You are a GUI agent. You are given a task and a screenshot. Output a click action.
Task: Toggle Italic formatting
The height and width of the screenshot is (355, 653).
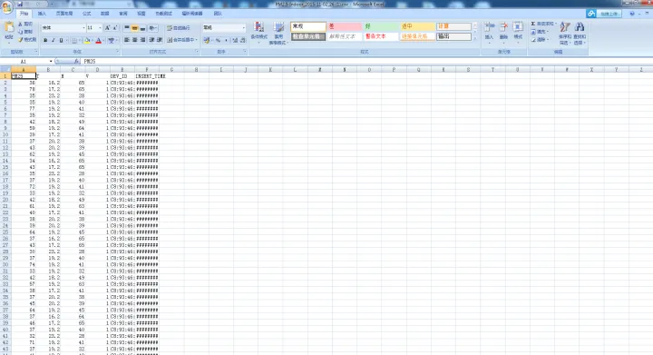[53, 41]
